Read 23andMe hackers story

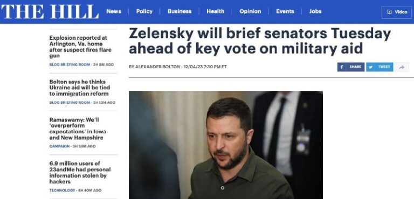(x=80, y=173)
